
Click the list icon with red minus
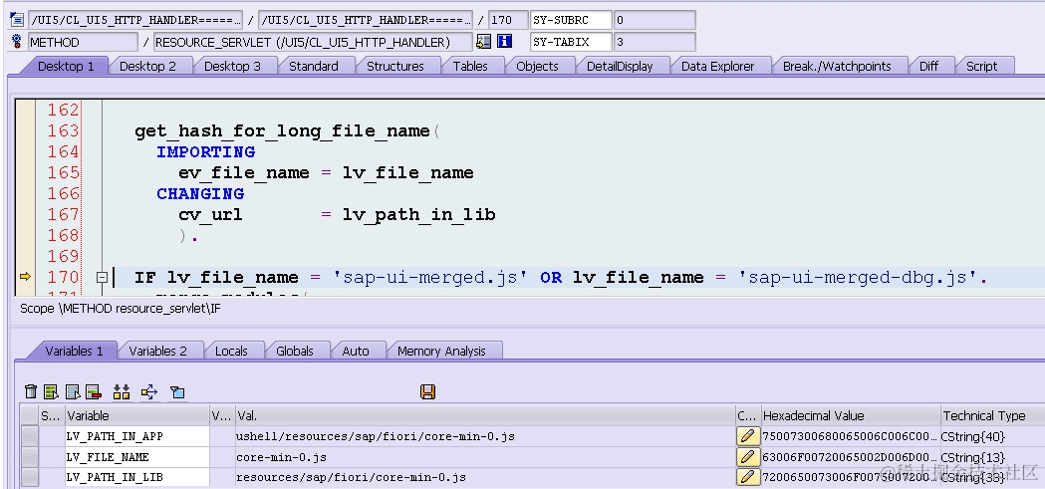click(x=94, y=391)
